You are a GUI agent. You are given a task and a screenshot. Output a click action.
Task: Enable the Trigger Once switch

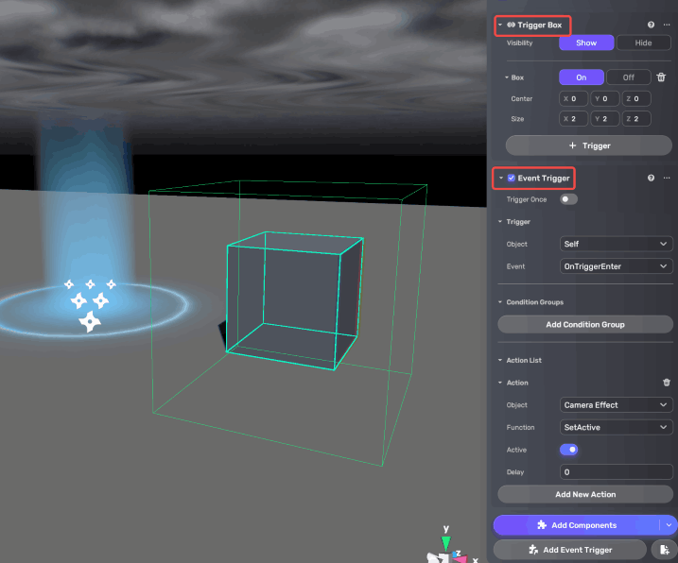point(568,199)
